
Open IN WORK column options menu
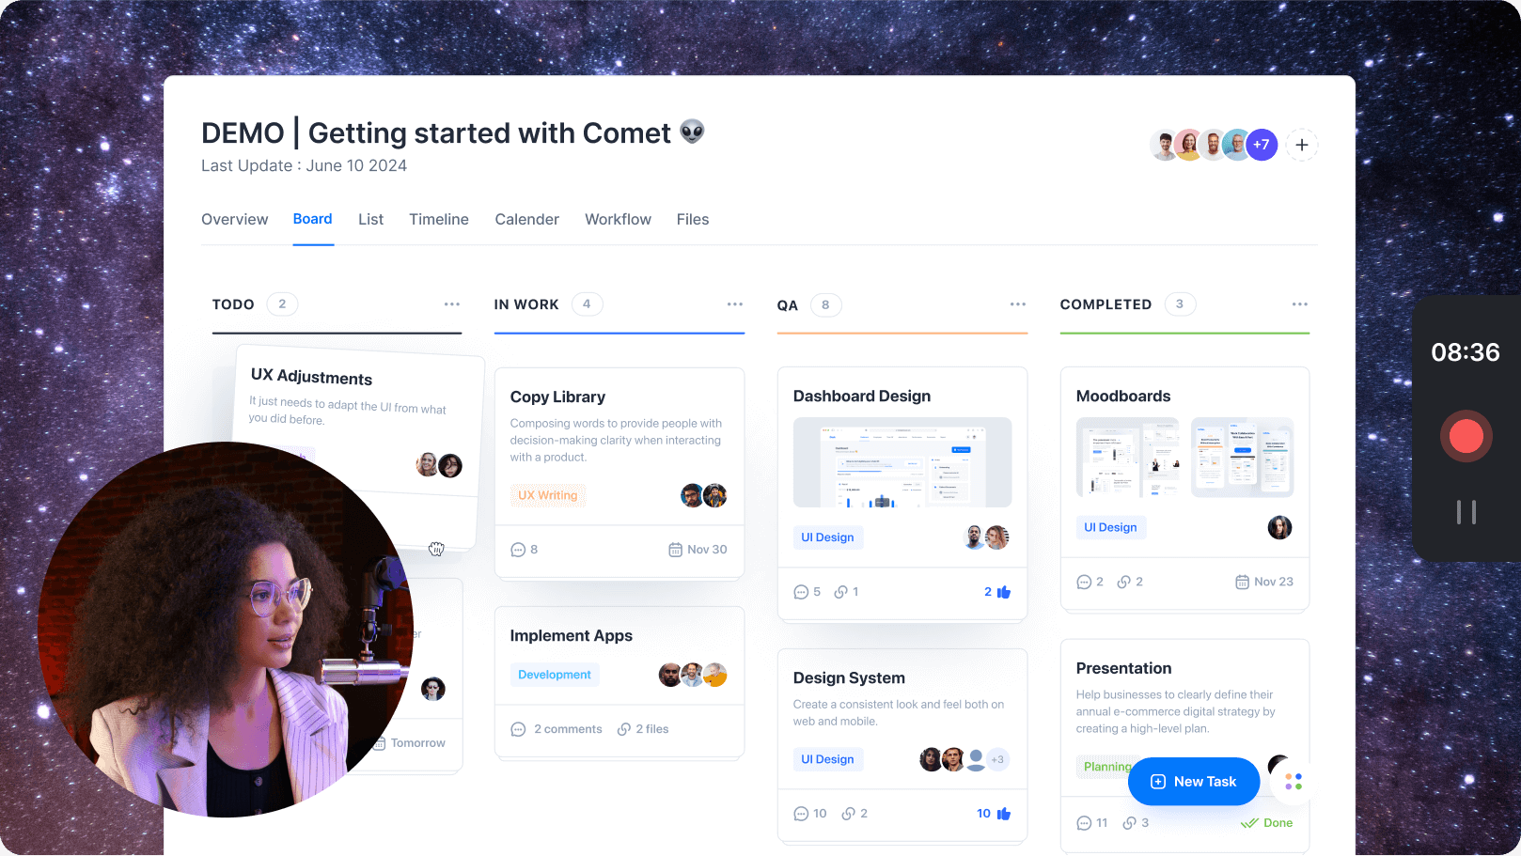pyautogui.click(x=735, y=304)
